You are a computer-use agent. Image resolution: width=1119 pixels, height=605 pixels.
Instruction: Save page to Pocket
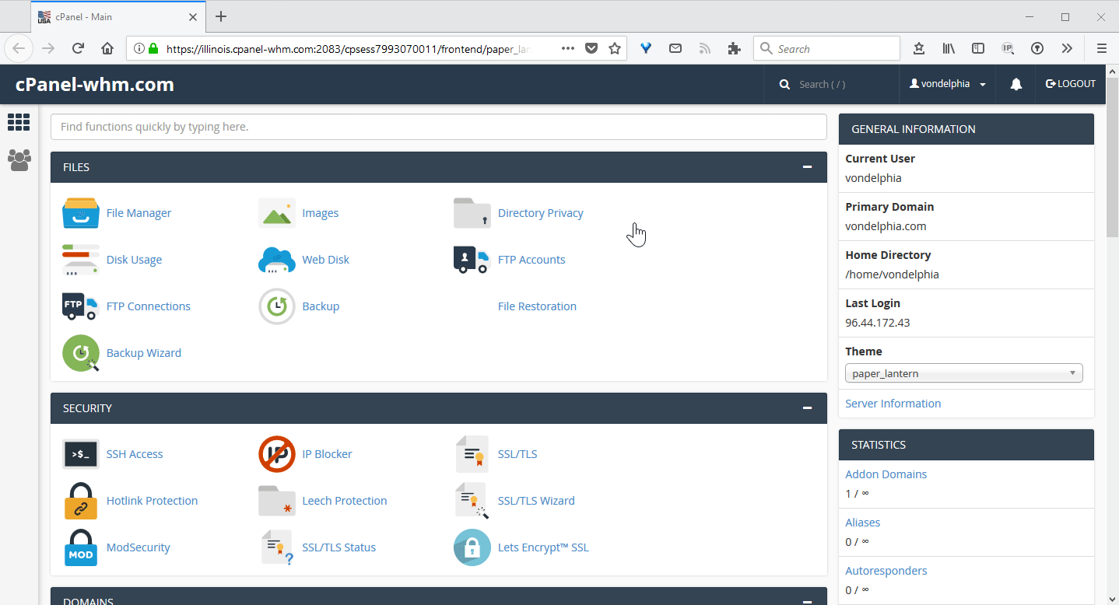tap(591, 48)
